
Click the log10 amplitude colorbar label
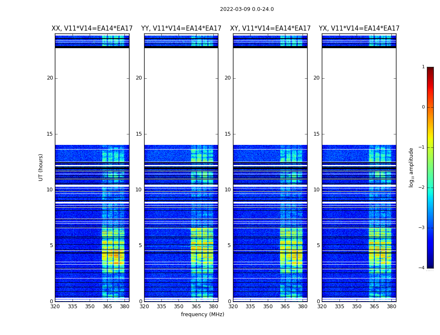pyautogui.click(x=411, y=167)
